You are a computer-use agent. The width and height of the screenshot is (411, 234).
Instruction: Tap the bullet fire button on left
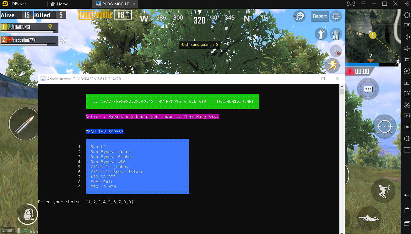click(x=24, y=124)
